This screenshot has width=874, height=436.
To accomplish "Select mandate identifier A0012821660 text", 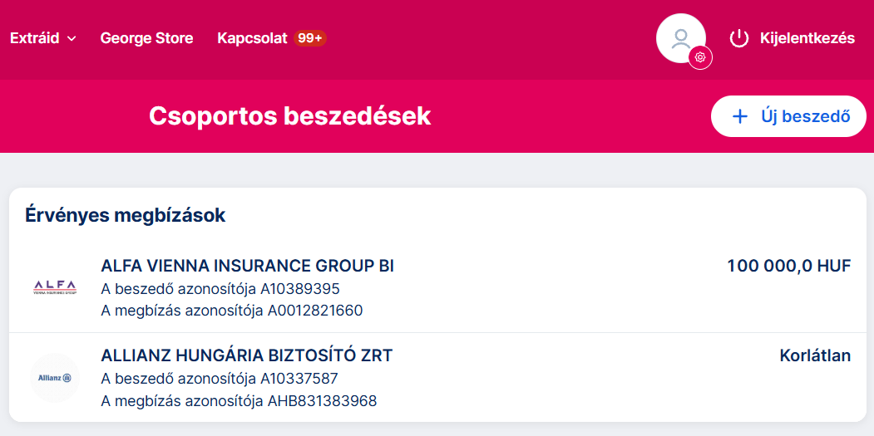I will tap(314, 311).
